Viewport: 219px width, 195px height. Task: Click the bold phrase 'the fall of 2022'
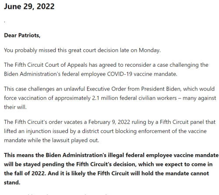[24, 173]
